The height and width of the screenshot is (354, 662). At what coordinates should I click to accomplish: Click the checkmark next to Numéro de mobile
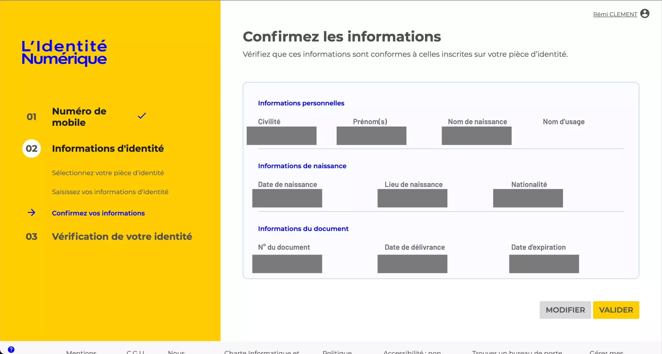click(x=142, y=116)
